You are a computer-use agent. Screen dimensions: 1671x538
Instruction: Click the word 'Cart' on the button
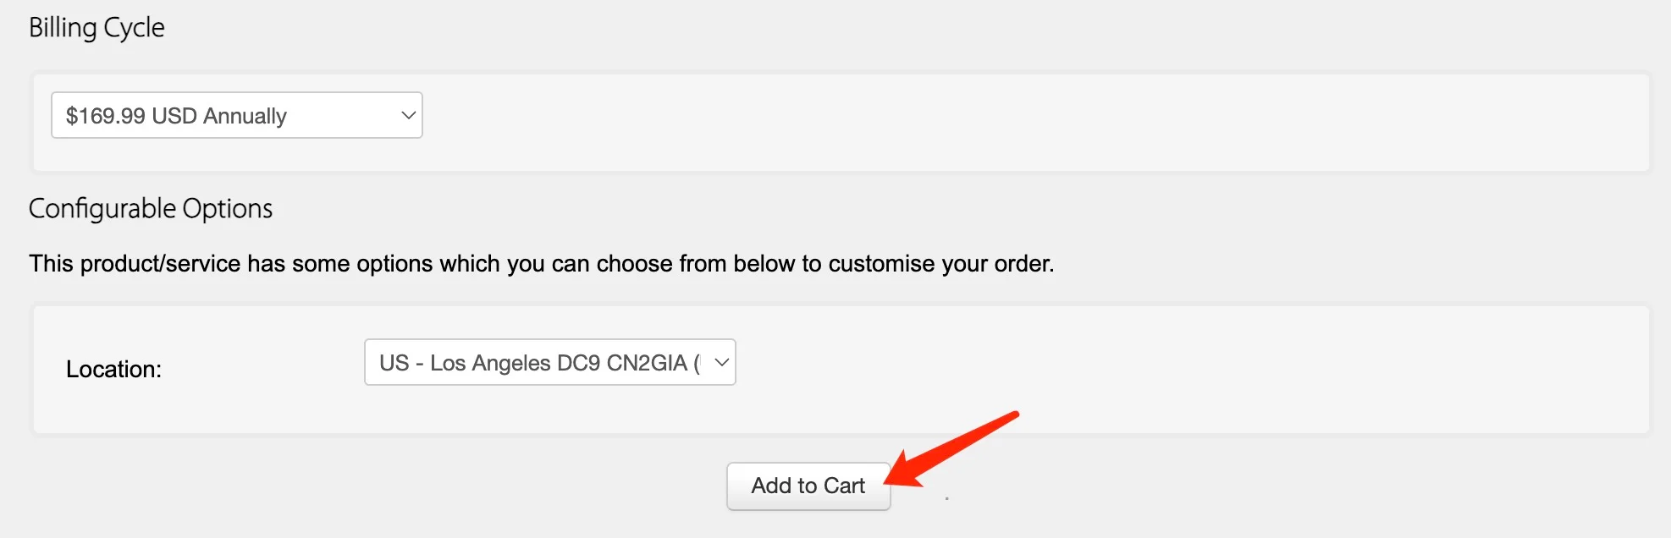click(844, 486)
